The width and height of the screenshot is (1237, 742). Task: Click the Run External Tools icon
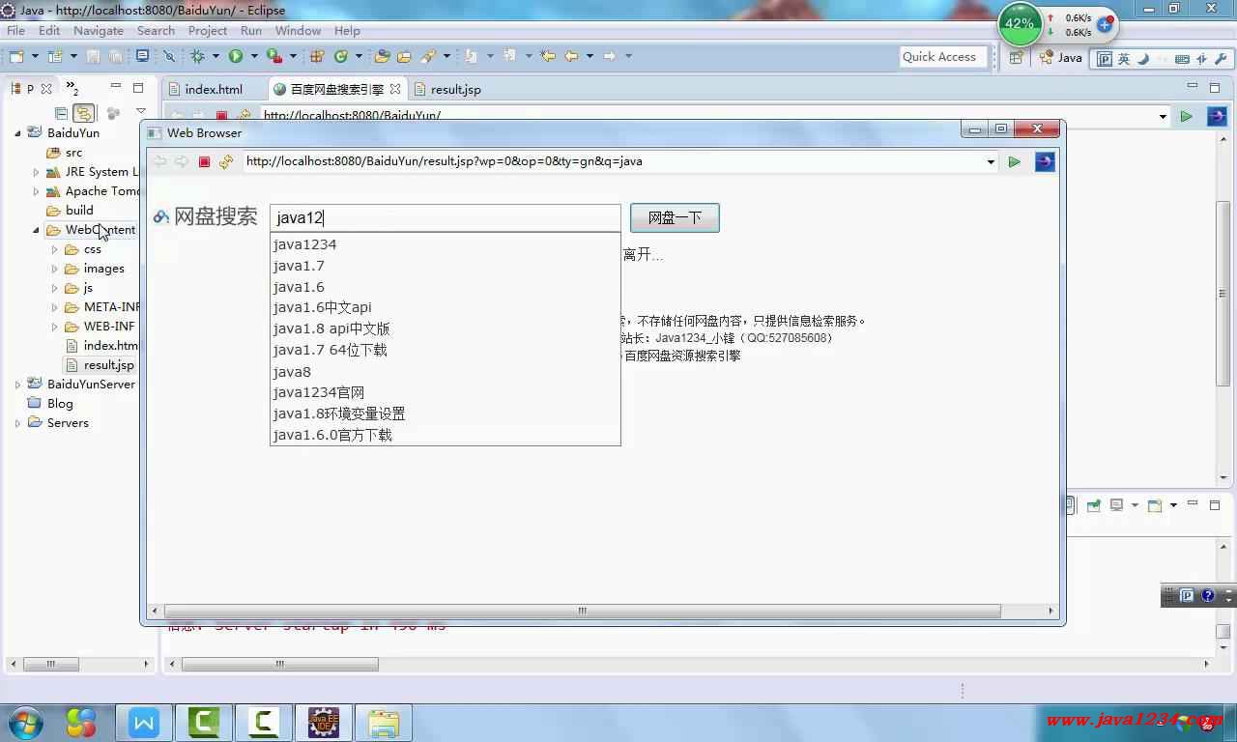pos(273,56)
